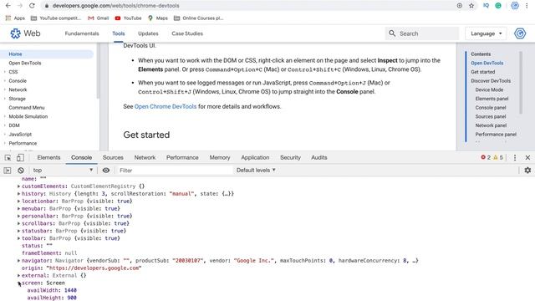The height and width of the screenshot is (301, 535).
Task: Expand the customElements object
Action: pos(18,186)
